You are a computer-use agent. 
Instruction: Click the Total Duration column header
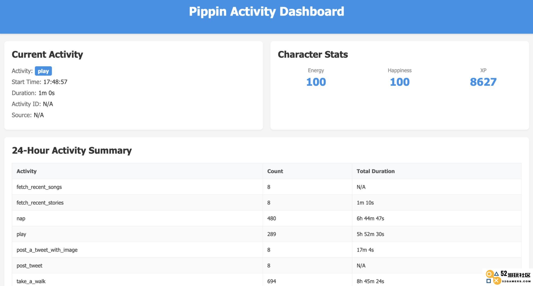(x=375, y=171)
